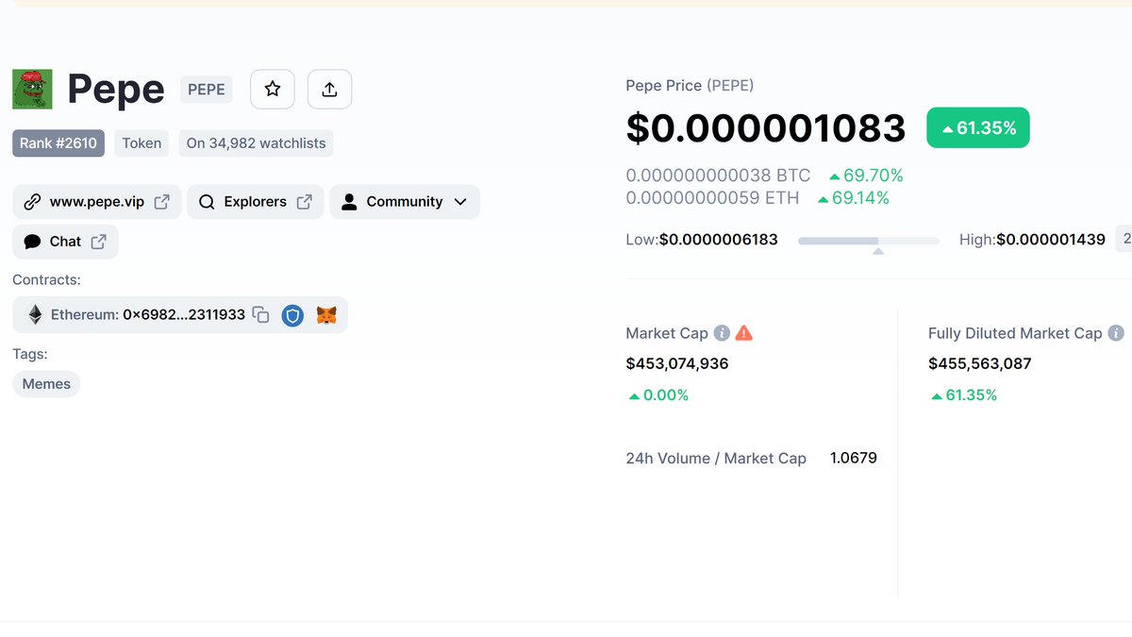Click the Market Cap info icon

722,333
